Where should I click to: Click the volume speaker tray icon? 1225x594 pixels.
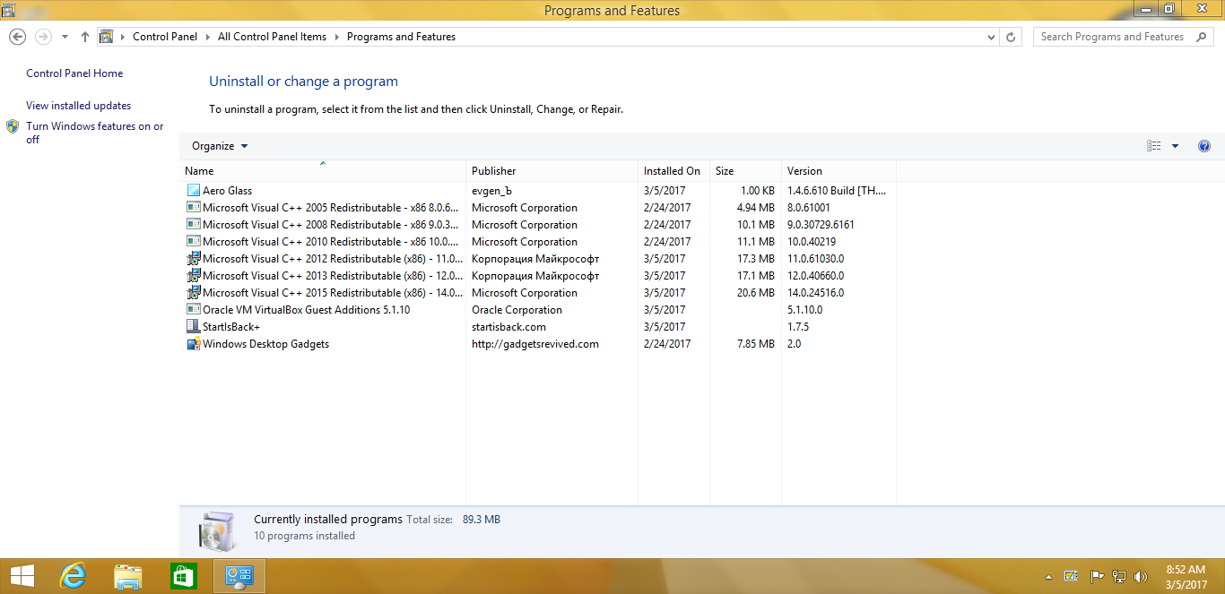click(x=1141, y=577)
